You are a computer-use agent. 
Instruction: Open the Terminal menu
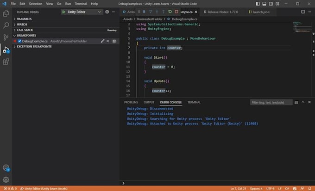81,4
